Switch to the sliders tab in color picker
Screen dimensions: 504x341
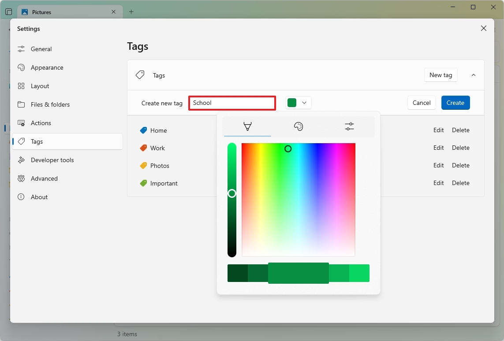coord(349,126)
